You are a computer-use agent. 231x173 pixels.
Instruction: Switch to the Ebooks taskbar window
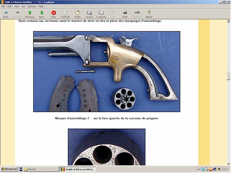[x=41, y=169]
